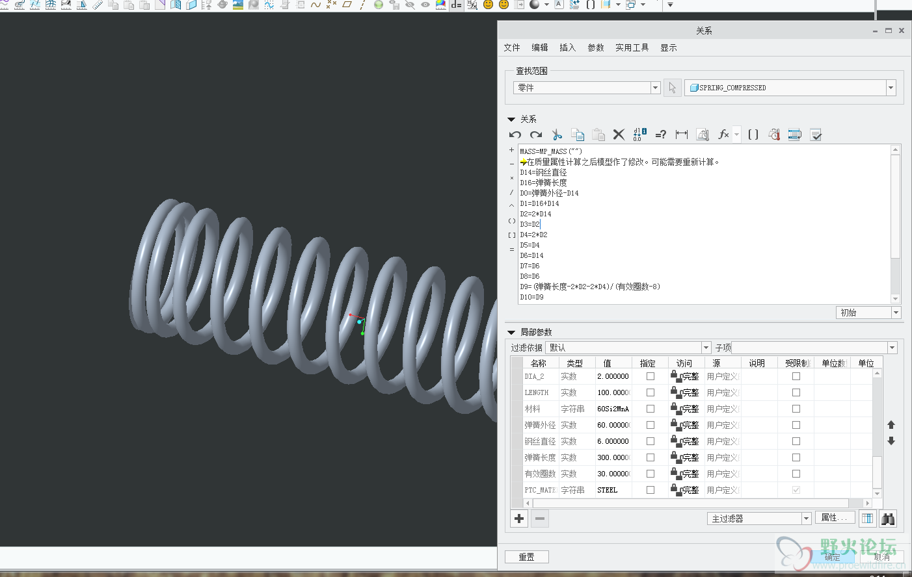
Task: Open the 默认 filter-by dropdown
Action: [x=706, y=348]
